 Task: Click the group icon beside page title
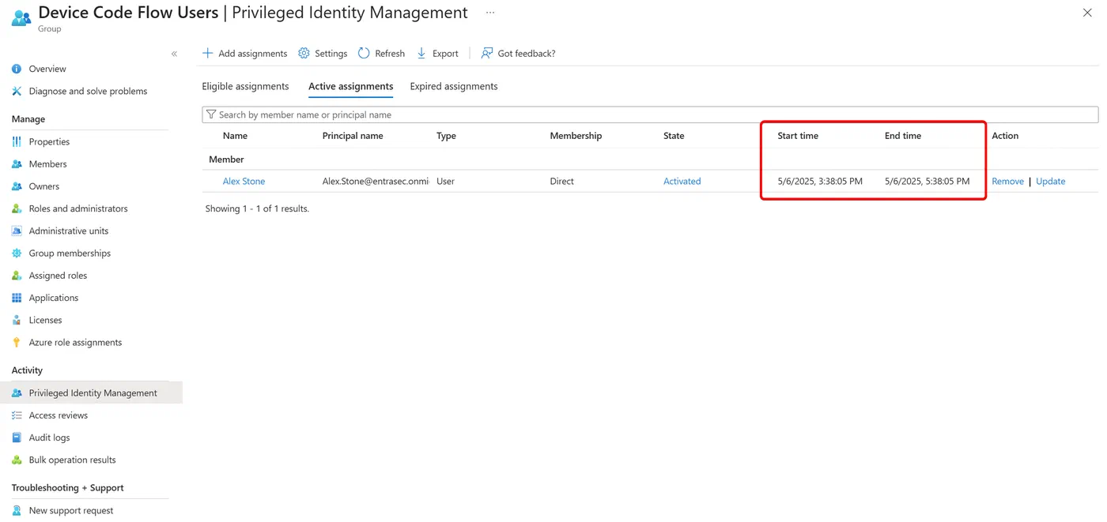click(x=21, y=17)
